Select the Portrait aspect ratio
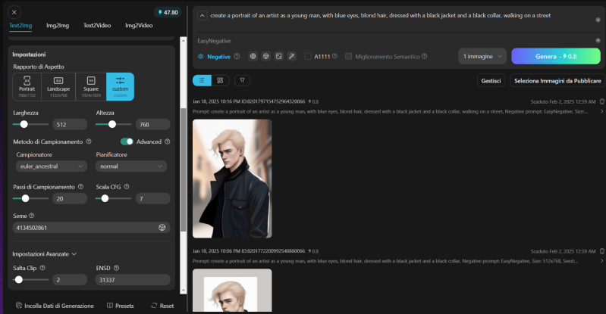606x314 pixels. (27, 86)
